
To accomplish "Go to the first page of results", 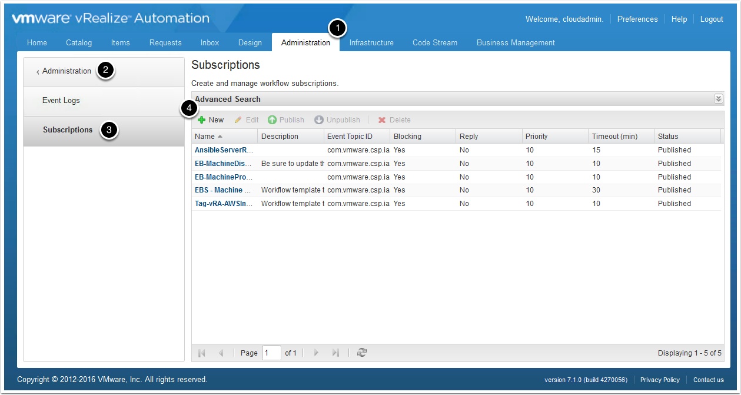I will [x=202, y=353].
